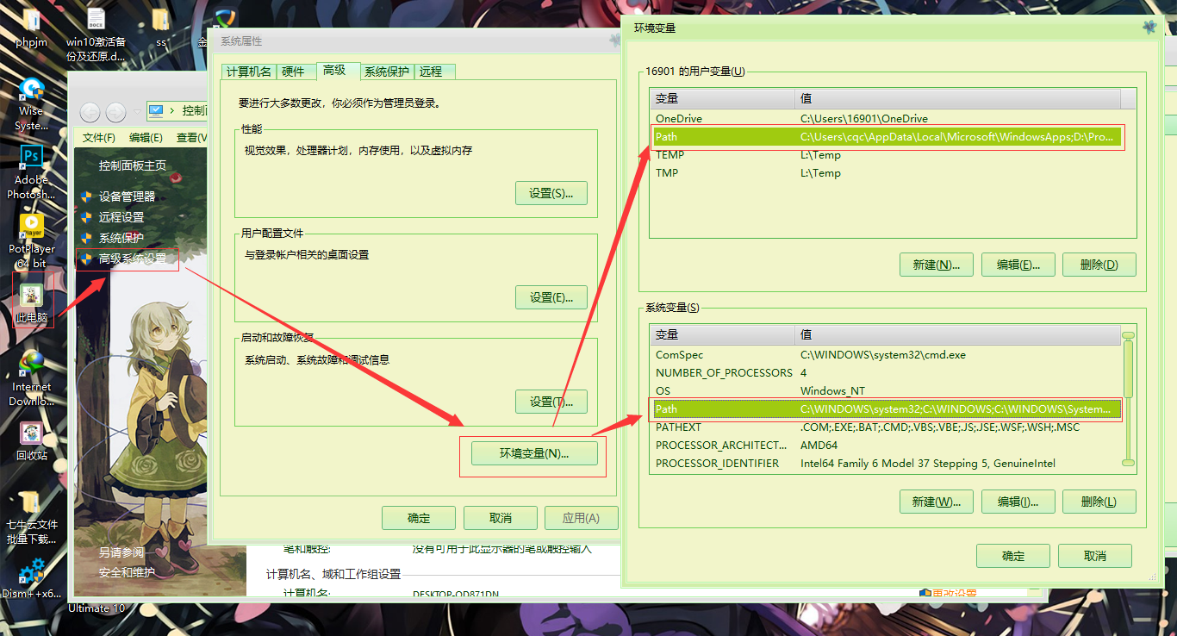Launch the Internet Download Manager shortcut

[x=31, y=377]
